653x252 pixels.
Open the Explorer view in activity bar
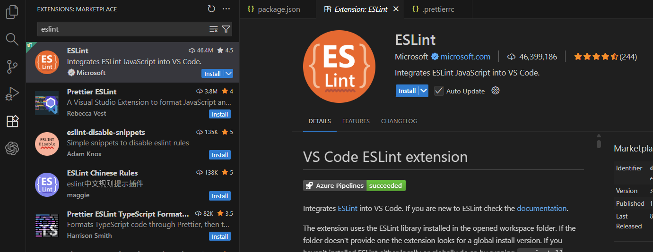point(12,12)
